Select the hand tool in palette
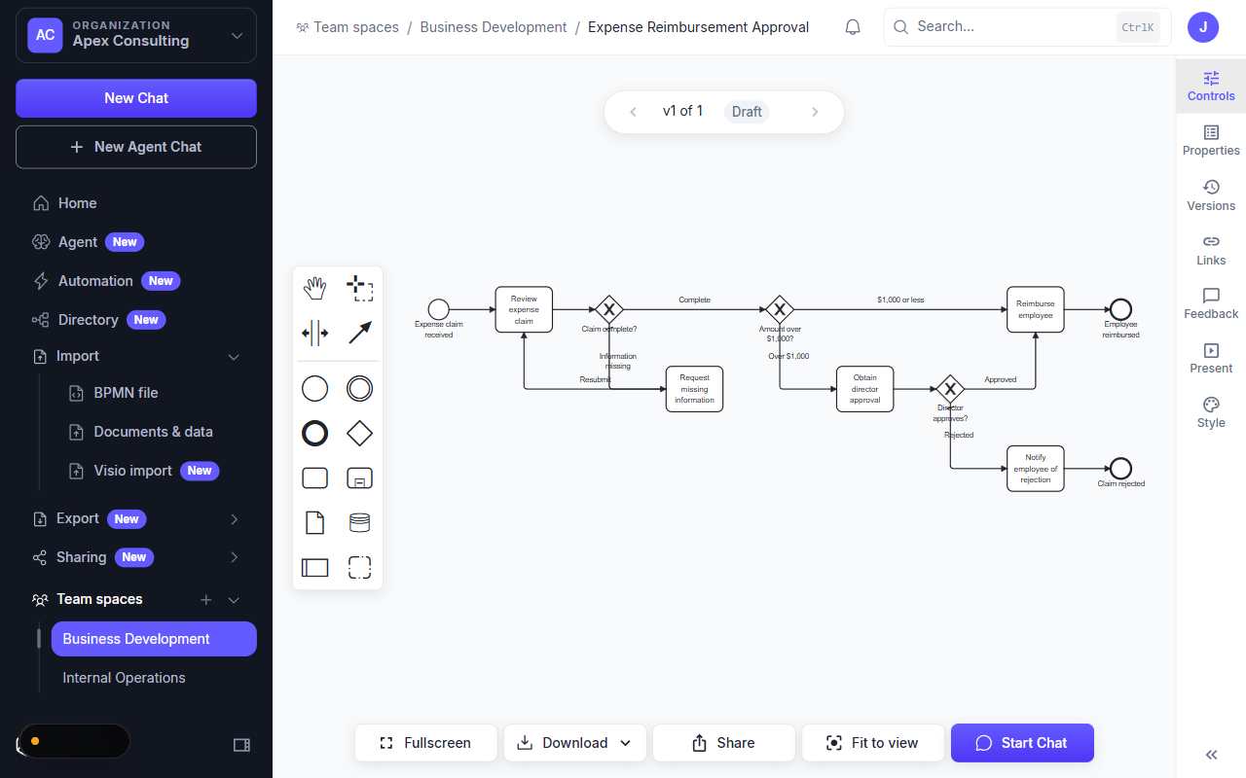Viewport: 1246px width, 778px height. coord(314,288)
